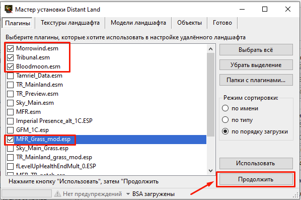The image size is (301, 200).
Task: Check the GFM_1C.esp checkbox
Action: [x=10, y=130]
